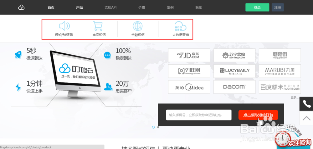Open the 大数据营销 cloud icon
Screen dimensions: 313x149
click(x=180, y=26)
